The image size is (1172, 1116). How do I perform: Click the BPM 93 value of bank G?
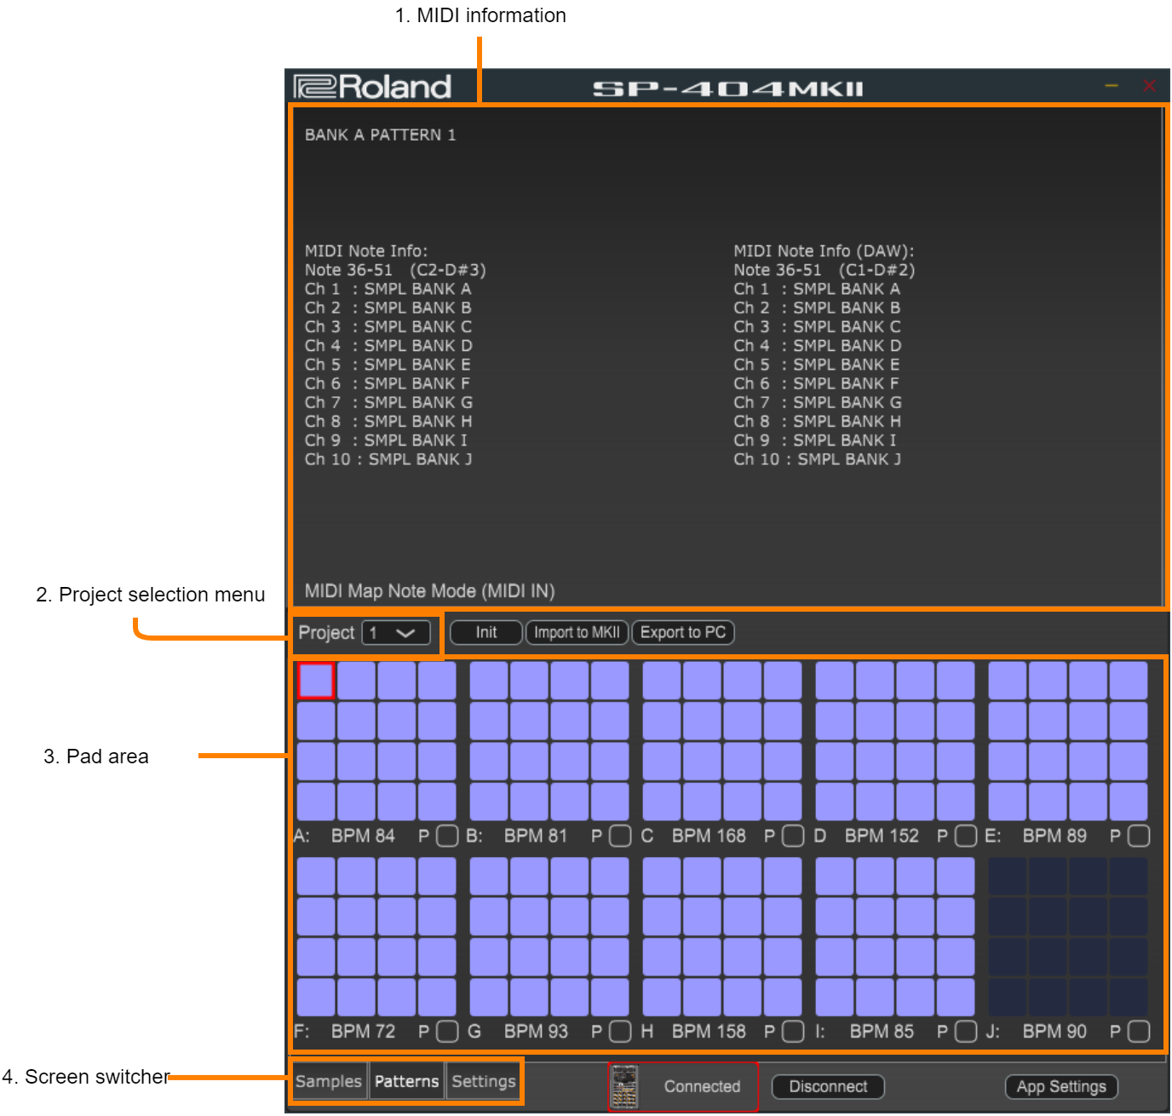click(x=536, y=1032)
